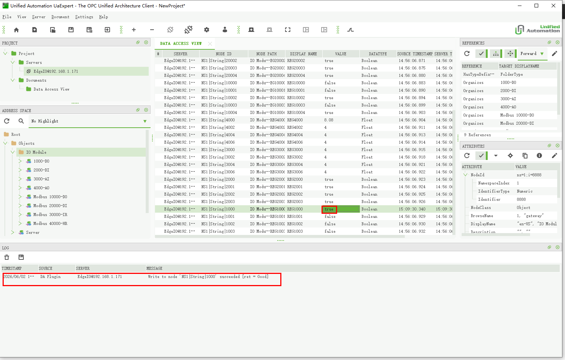Close the Data Access View tab
Screen dimensions: 565x360
[210, 43]
